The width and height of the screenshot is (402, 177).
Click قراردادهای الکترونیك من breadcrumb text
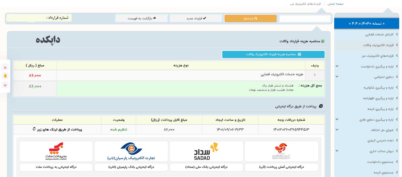tap(305, 4)
